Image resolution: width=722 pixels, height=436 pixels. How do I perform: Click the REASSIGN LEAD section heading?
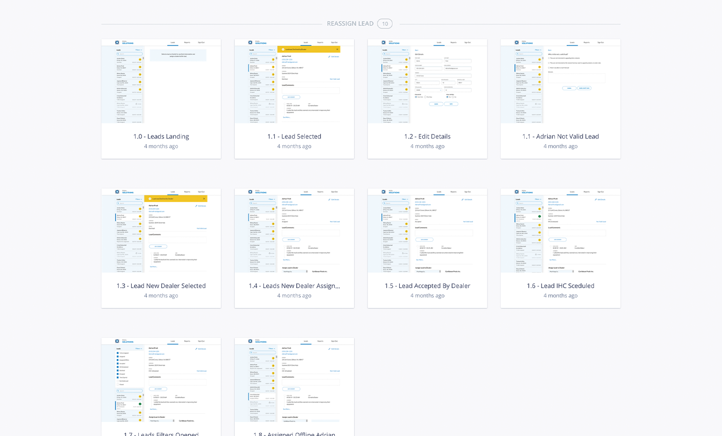pos(350,24)
